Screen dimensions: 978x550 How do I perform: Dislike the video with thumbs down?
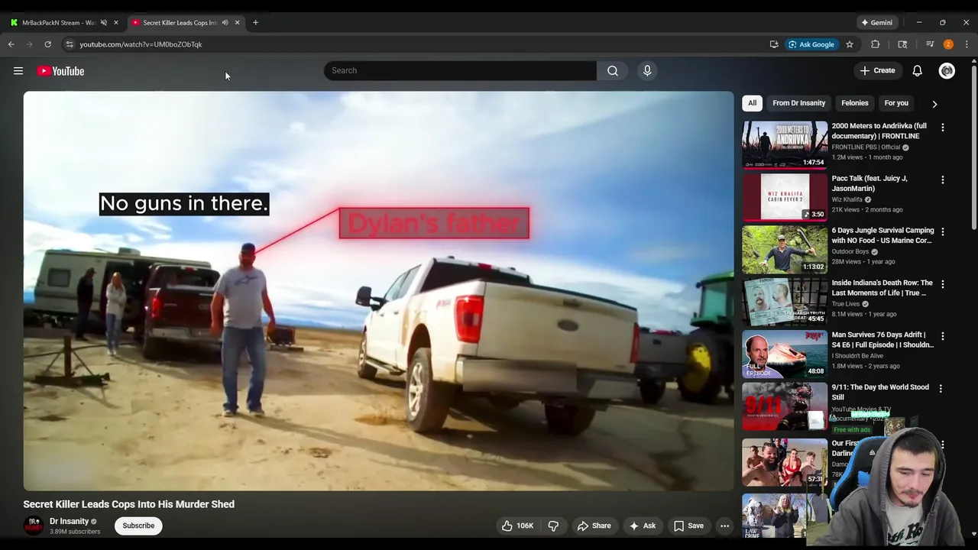(x=553, y=526)
